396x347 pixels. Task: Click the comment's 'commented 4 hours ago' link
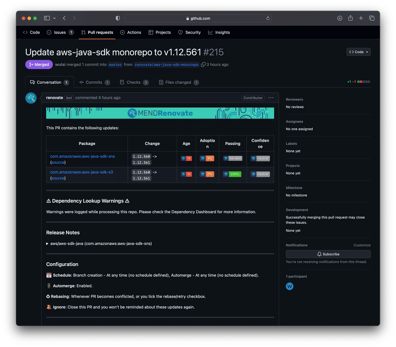[x=98, y=98]
